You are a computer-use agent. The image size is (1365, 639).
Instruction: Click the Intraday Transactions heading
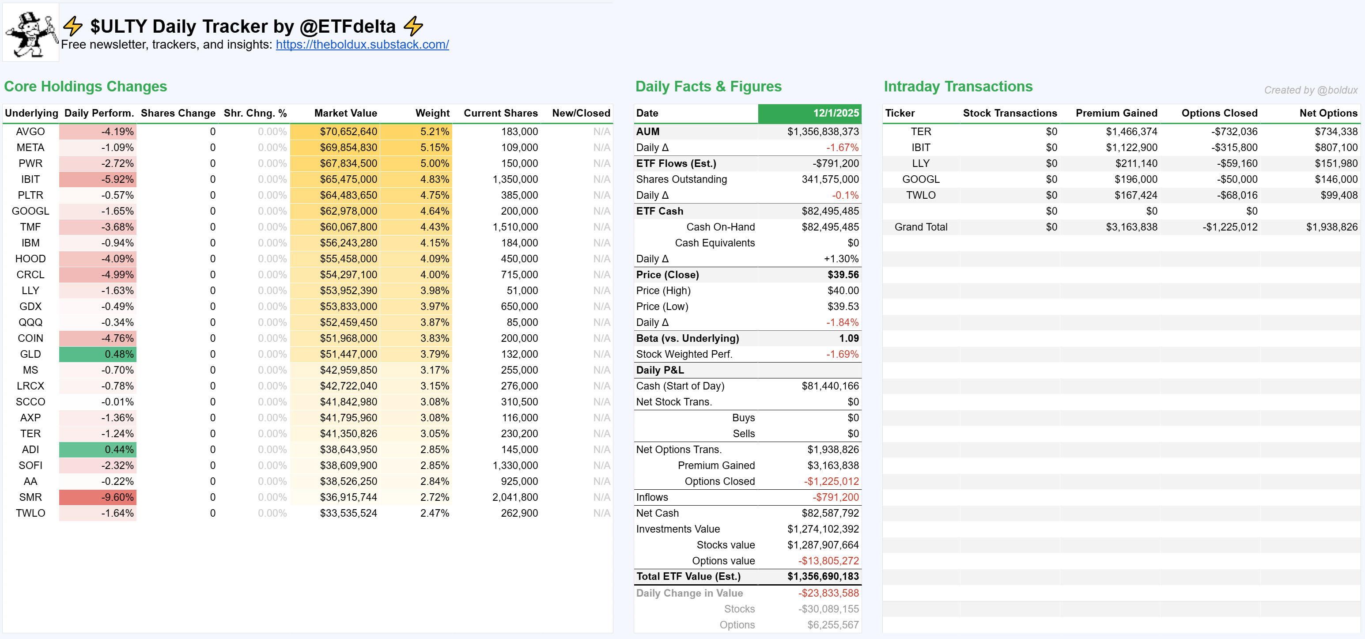(958, 87)
